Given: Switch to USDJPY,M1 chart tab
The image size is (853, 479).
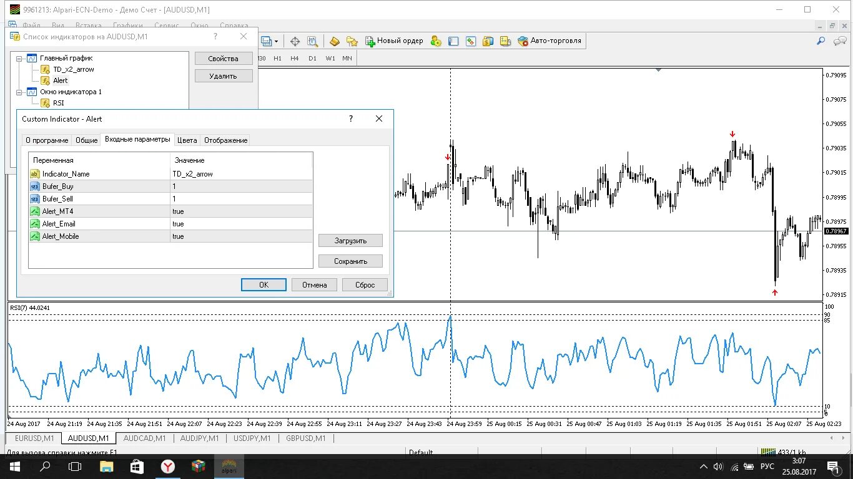Looking at the screenshot, I should pos(252,438).
